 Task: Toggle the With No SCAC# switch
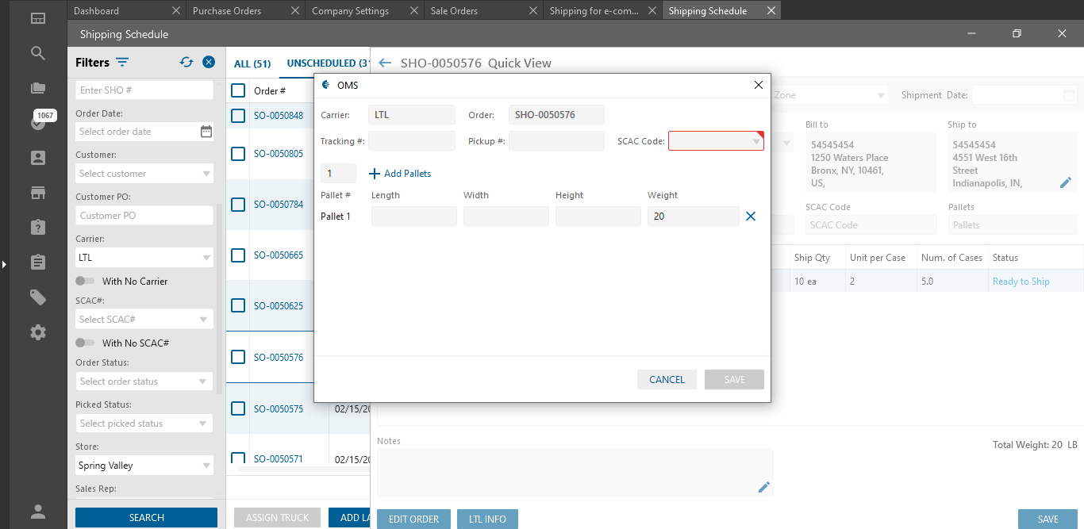85,343
